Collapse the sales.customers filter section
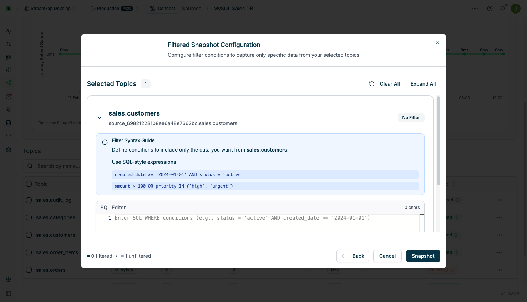 (100, 118)
